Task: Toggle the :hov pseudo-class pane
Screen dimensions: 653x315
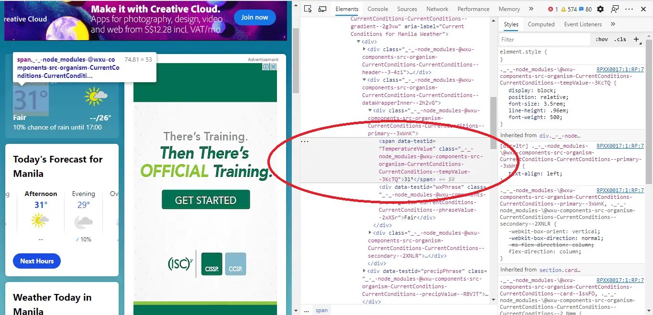Action: pyautogui.click(x=601, y=39)
